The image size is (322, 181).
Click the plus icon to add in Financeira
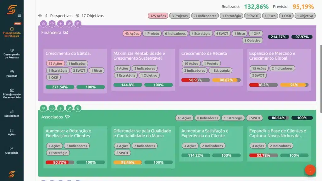[60, 24]
